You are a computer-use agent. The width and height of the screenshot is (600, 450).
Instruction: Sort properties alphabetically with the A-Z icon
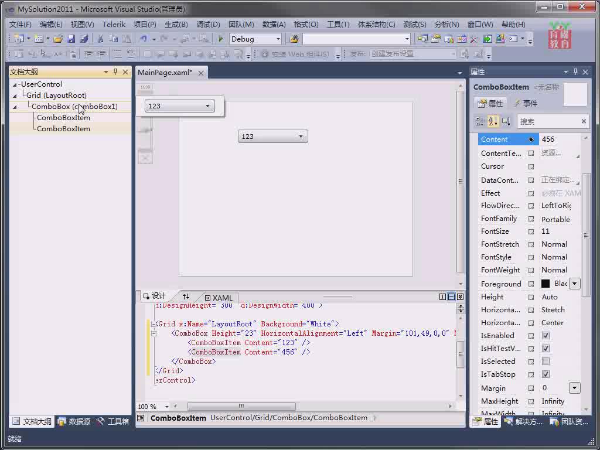pyautogui.click(x=493, y=121)
